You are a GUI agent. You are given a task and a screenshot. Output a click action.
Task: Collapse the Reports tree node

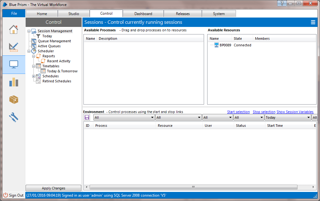pos(34,56)
